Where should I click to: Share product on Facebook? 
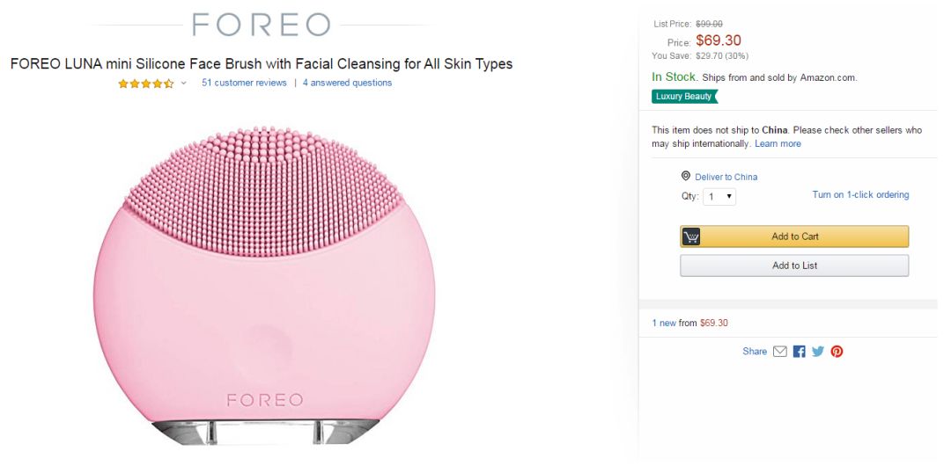point(800,352)
